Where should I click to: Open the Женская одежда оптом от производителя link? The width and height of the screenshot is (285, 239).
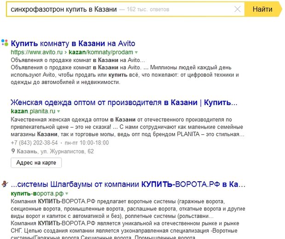[124, 102]
